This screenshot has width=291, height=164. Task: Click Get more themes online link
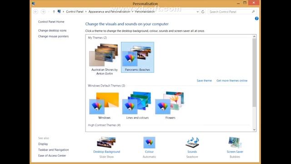tap(232, 81)
